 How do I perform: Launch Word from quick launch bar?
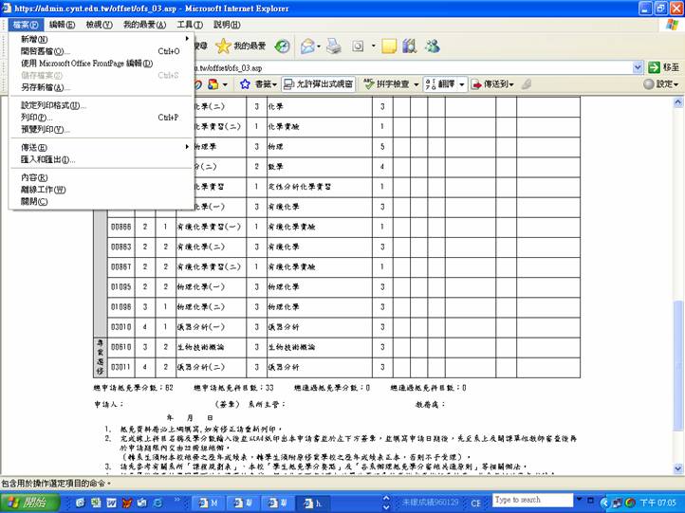point(111,503)
